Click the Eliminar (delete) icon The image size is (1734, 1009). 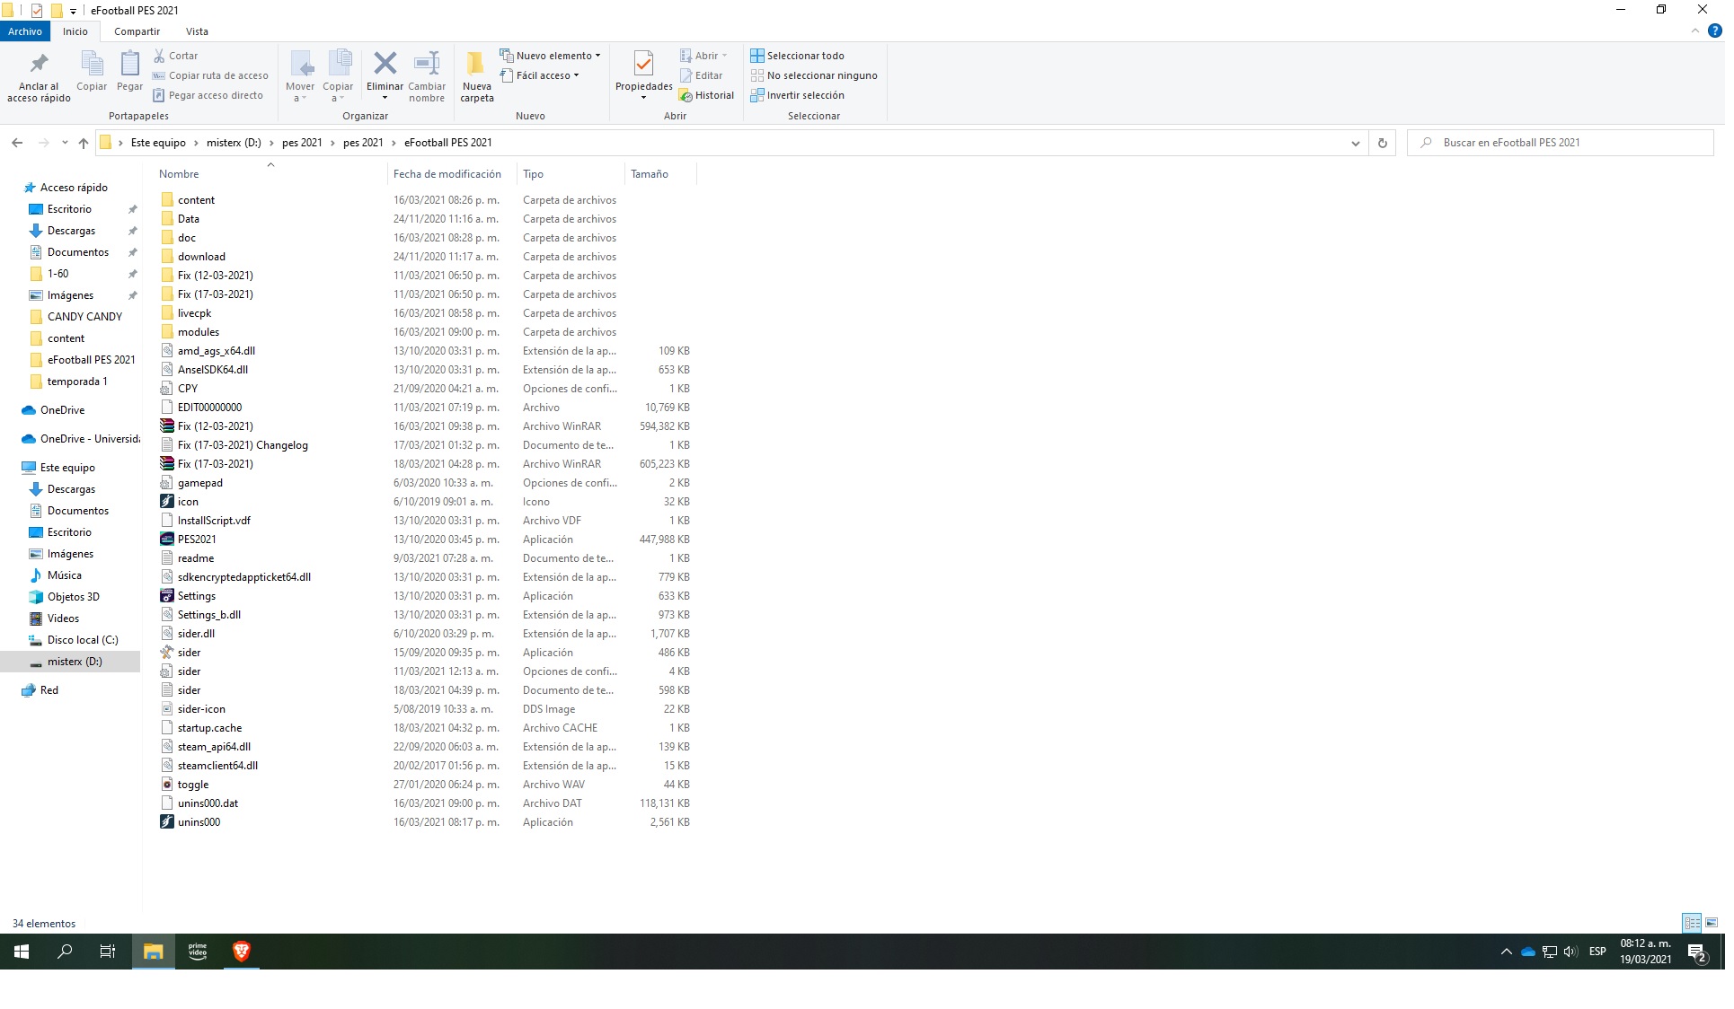[385, 65]
